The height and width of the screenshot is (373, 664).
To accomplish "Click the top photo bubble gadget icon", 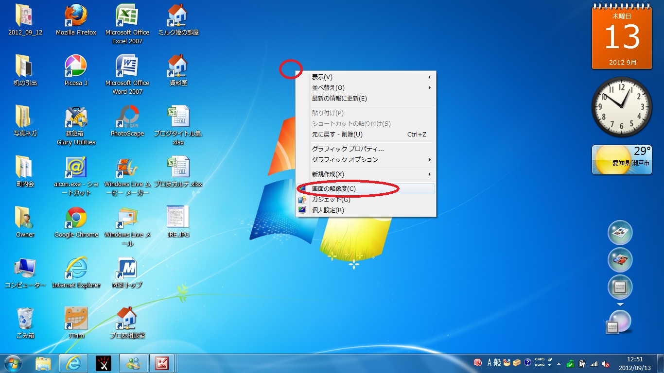I will 620,233.
